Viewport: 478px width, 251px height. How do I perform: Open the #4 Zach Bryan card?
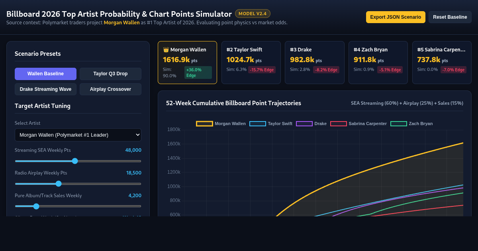378,63
